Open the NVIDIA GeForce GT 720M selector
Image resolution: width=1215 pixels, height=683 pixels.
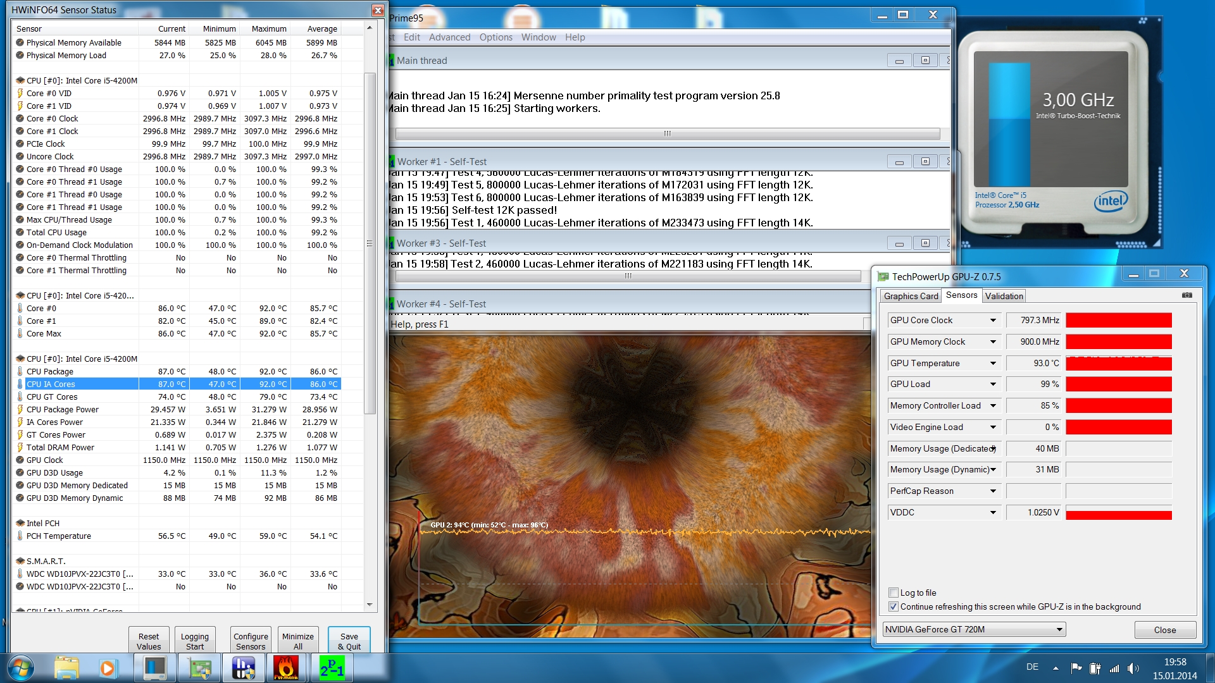point(974,629)
